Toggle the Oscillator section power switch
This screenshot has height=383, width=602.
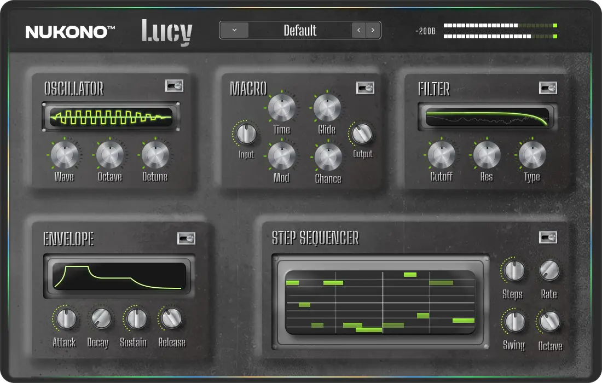pyautogui.click(x=174, y=86)
